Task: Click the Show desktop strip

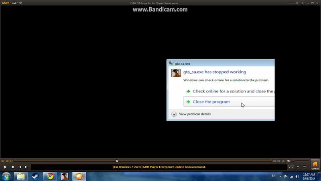Action: click(x=319, y=177)
